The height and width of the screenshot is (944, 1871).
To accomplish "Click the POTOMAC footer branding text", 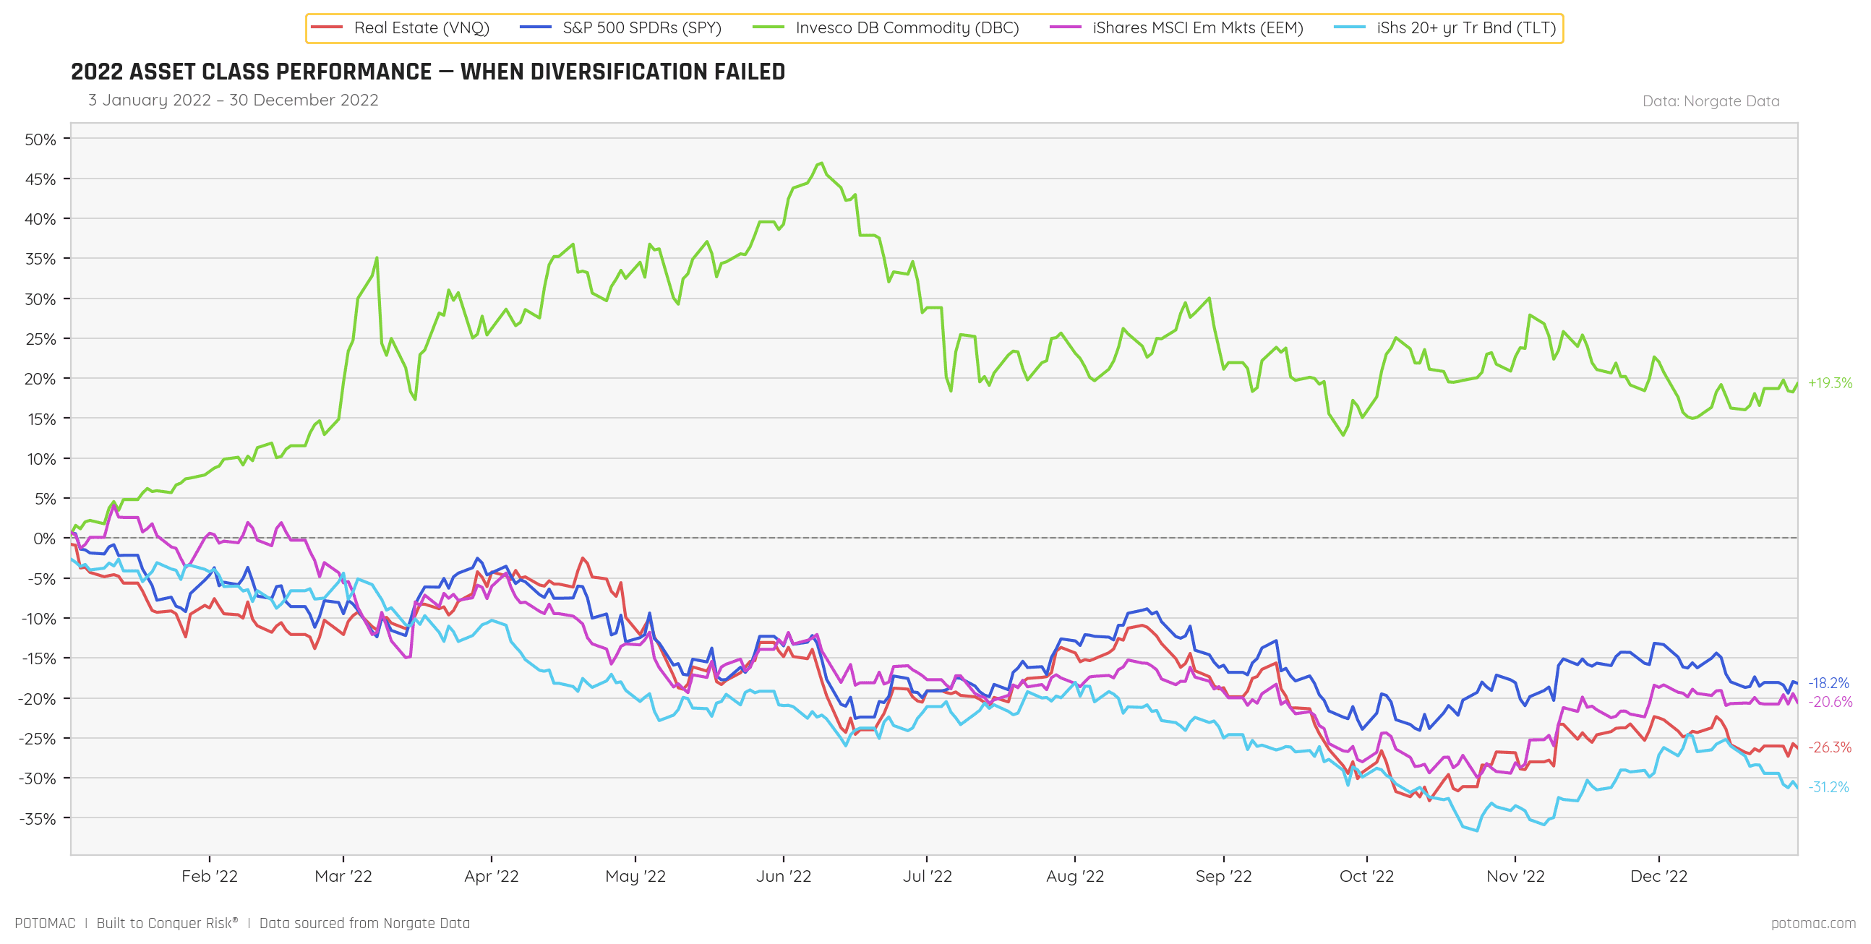I will pos(45,923).
